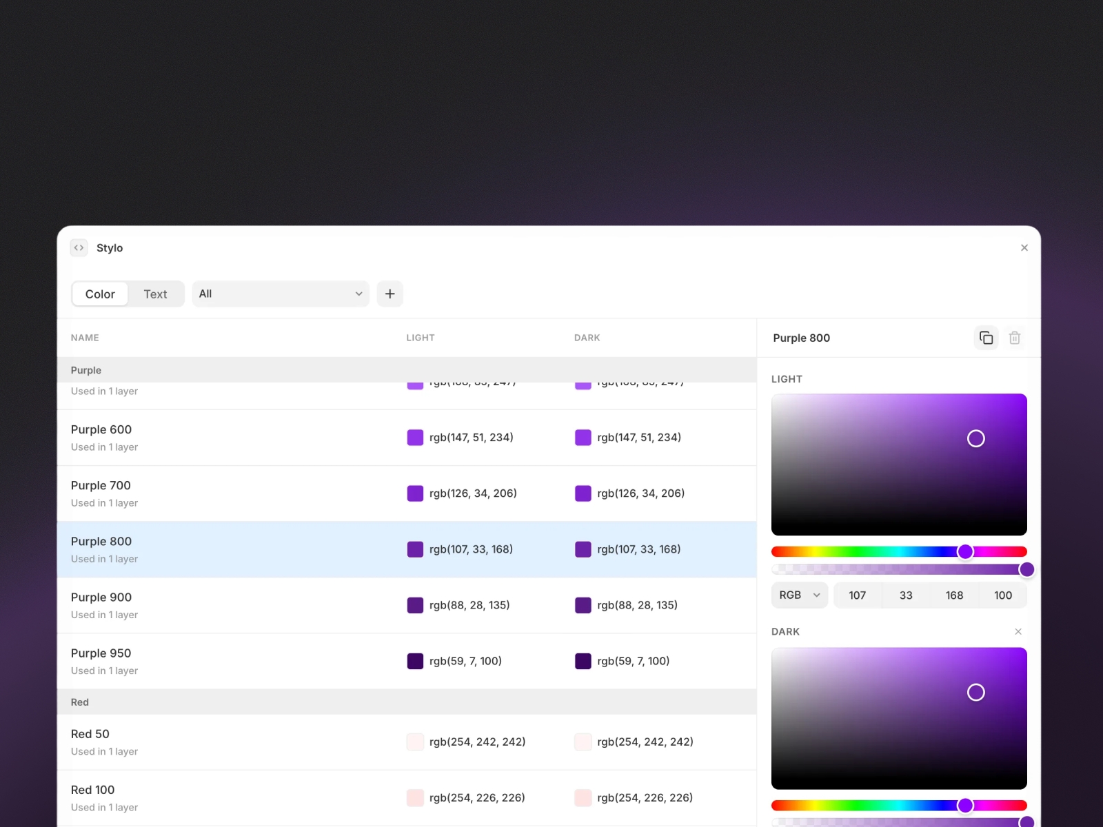This screenshot has height=827, width=1103.
Task: Click the copy icon beside Purple 800 header
Action: 986,338
